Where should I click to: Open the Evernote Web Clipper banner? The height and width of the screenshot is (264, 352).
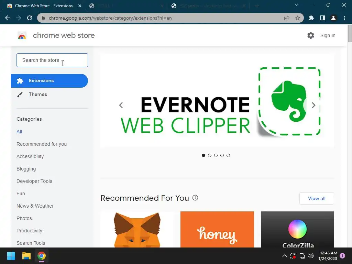coord(217,100)
